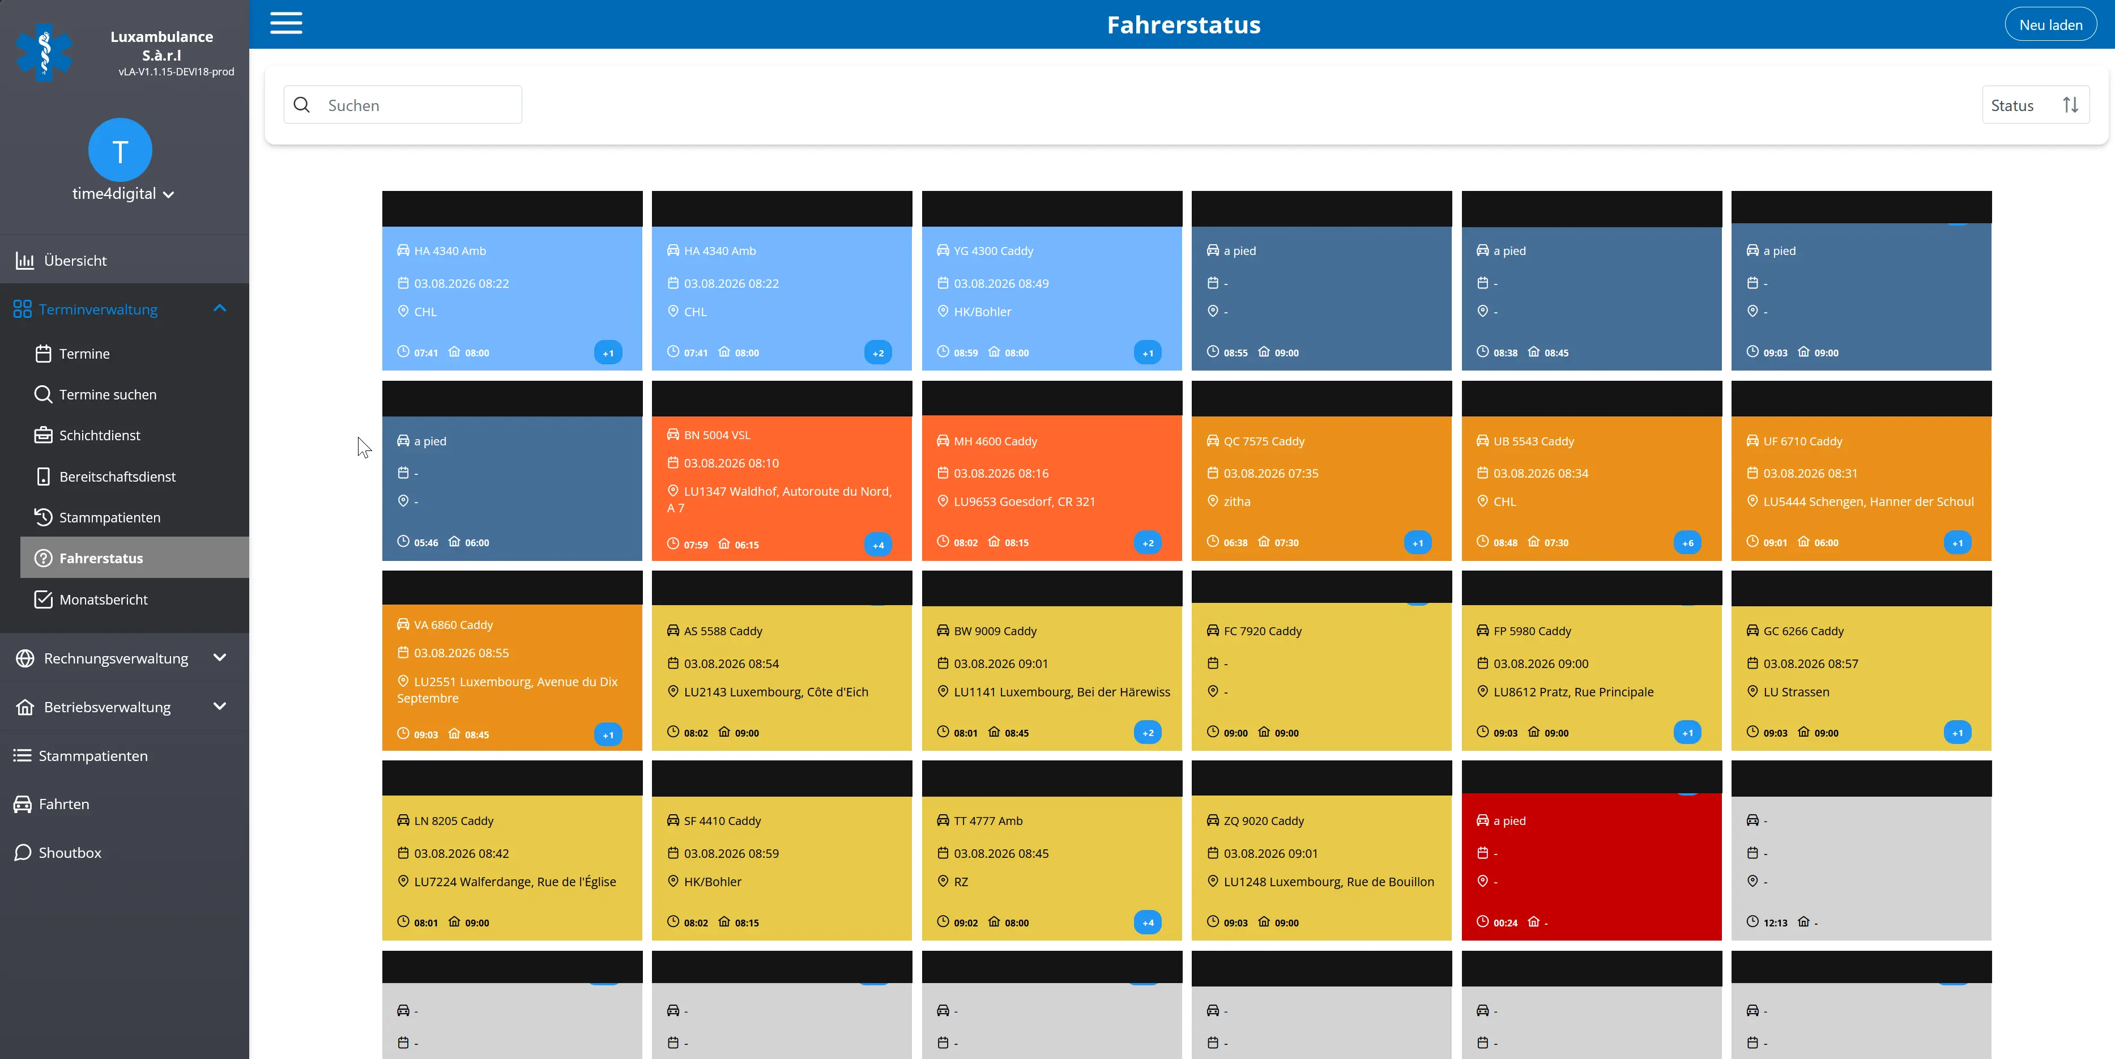Click address LU7224 Walferdange, Rue de l'Église
The width and height of the screenshot is (2115, 1059).
(x=515, y=882)
